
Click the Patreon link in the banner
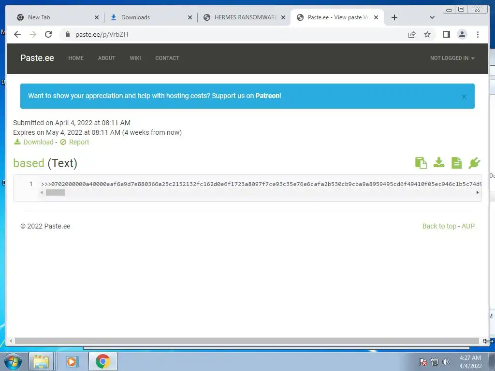tap(268, 96)
